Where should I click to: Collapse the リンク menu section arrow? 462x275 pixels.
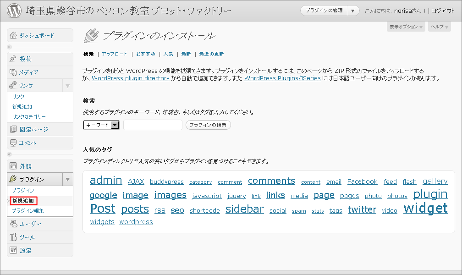coord(67,85)
